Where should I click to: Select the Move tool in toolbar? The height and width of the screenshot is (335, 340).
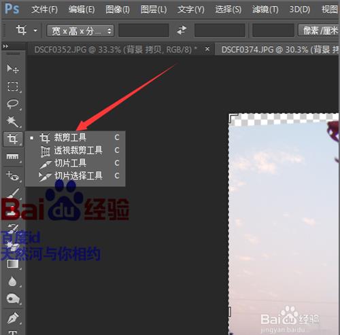(x=13, y=69)
